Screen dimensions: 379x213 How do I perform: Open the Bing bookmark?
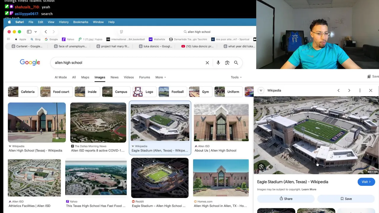(x=36, y=39)
